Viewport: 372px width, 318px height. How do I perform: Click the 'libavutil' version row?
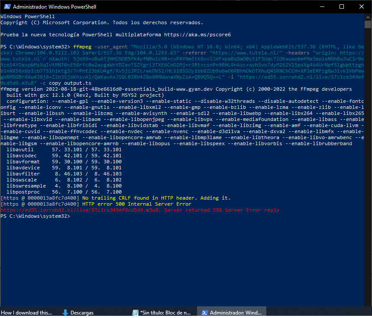(x=64, y=149)
